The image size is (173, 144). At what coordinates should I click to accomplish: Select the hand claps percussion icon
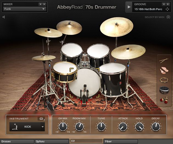(164, 70)
